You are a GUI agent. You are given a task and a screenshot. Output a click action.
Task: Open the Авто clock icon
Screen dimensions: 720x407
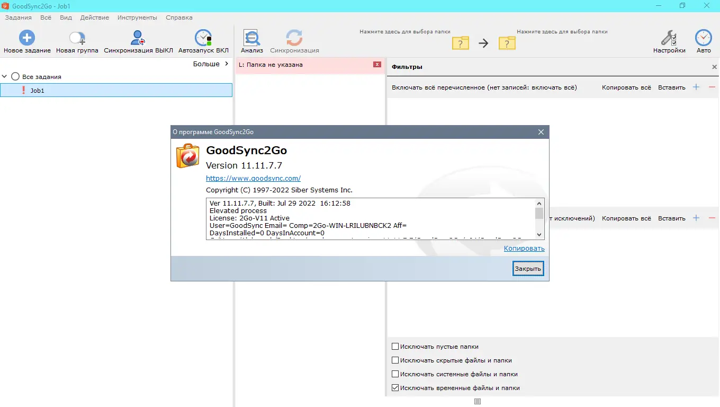(x=704, y=38)
